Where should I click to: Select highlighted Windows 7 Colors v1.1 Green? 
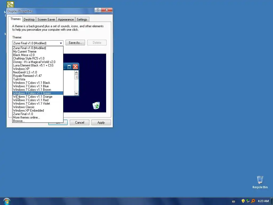pos(38,93)
